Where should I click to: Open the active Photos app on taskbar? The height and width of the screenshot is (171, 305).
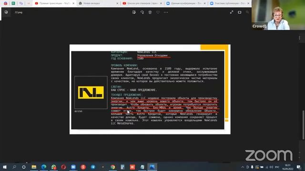tap(152, 167)
